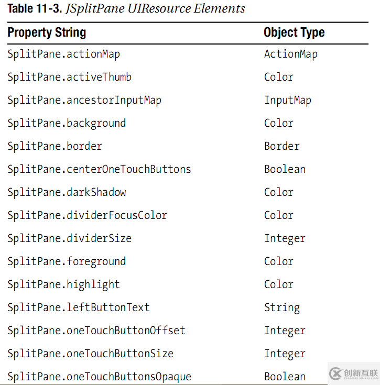Select the SplitPane.activeThumb property text
The width and height of the screenshot is (380, 385).
[70, 77]
